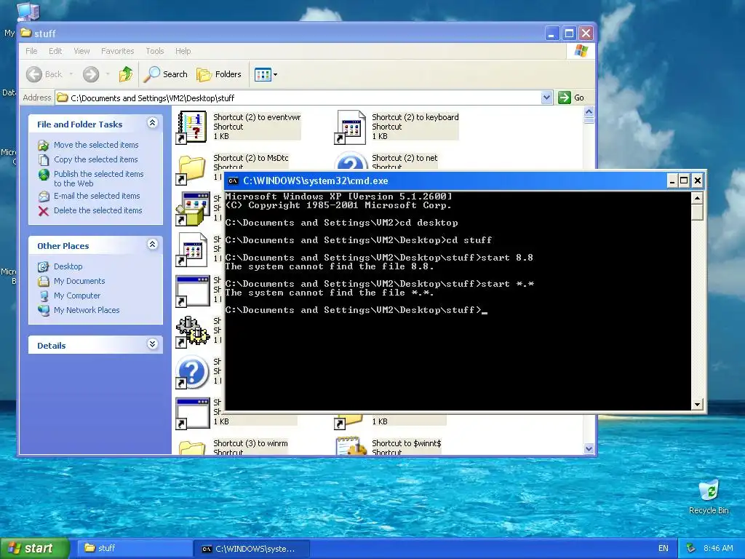Open My Computer in Other Places
Image resolution: width=745 pixels, height=559 pixels.
click(x=77, y=296)
